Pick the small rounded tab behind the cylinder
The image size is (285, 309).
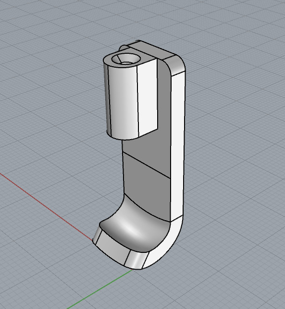(123, 48)
